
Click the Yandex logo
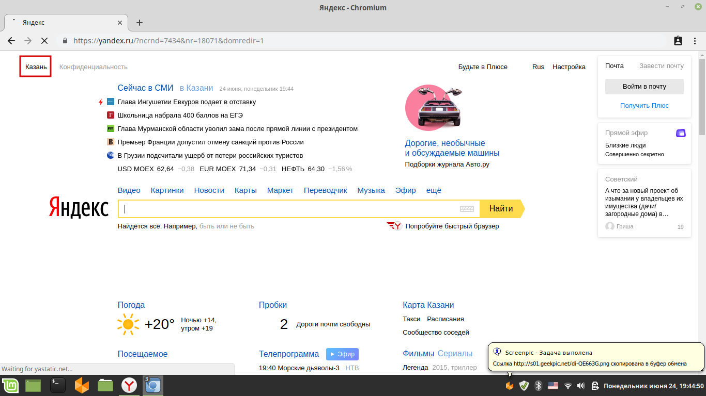pyautogui.click(x=79, y=207)
